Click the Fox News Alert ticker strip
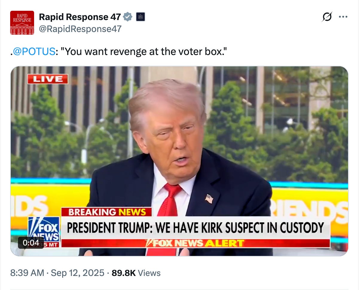Screen dimensions: 360x290 tap(196, 243)
